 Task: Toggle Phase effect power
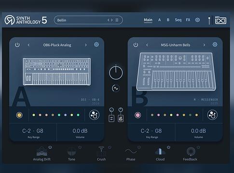[139, 147]
